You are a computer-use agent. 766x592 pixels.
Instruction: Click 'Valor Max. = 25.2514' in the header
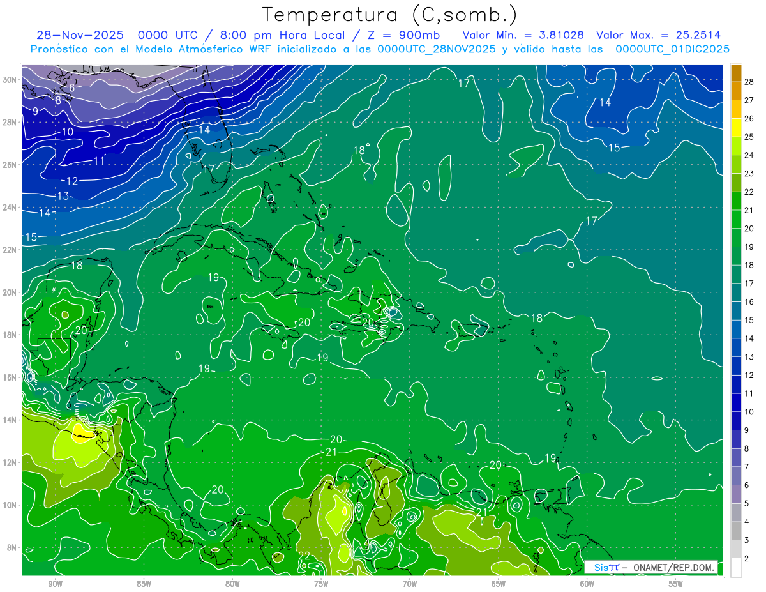tap(660, 35)
